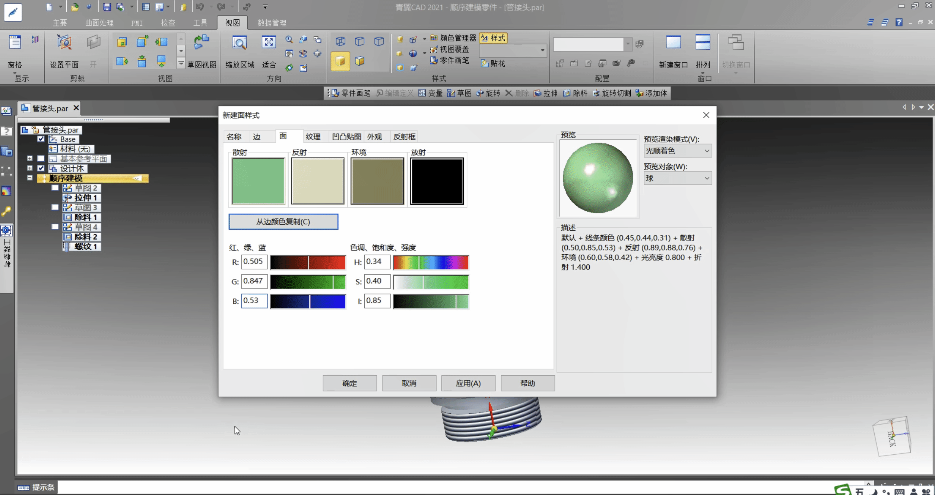Click 除料 cutout in quick toolbar
The image size is (935, 495).
coord(575,93)
